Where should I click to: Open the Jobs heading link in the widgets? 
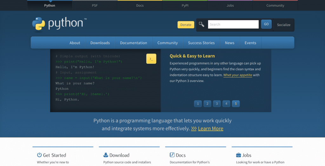(247, 155)
